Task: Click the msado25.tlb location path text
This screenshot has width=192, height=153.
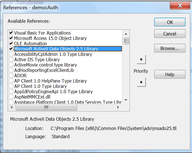Action: [113, 128]
